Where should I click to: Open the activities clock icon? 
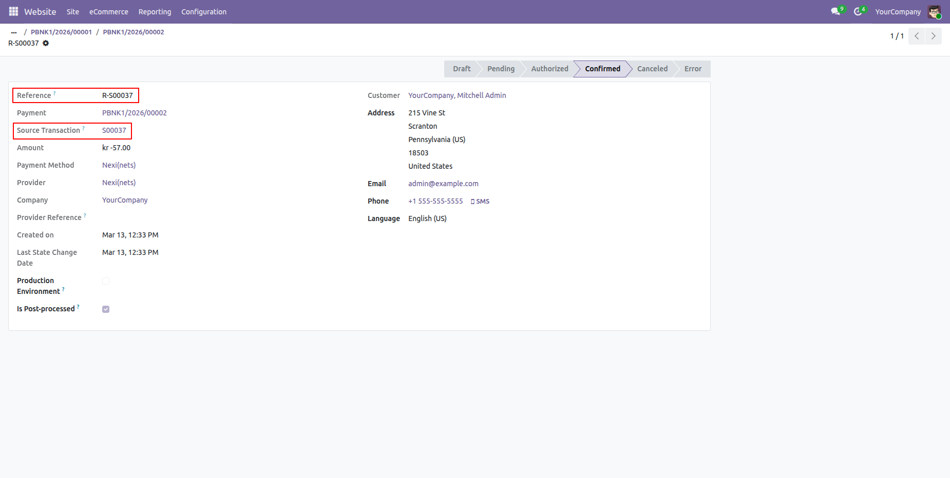[859, 11]
